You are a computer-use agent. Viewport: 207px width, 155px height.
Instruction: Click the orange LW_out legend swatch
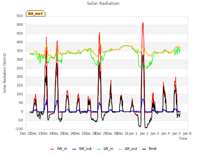click(x=120, y=149)
